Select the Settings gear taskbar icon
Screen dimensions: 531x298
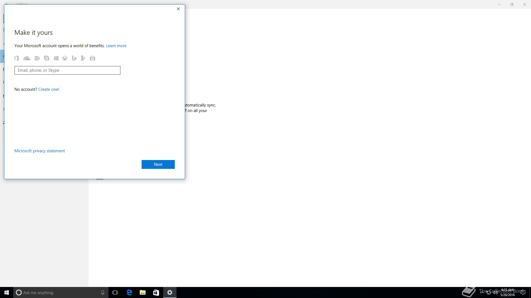tap(170, 292)
